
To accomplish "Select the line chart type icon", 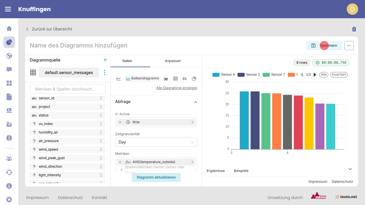I will [119, 79].
